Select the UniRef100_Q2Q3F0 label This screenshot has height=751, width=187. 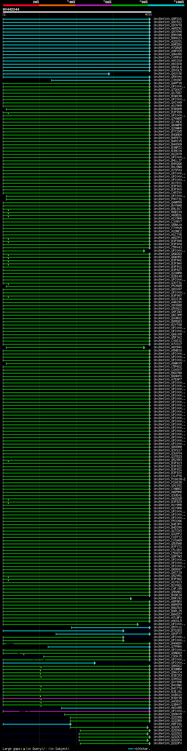(168, 743)
